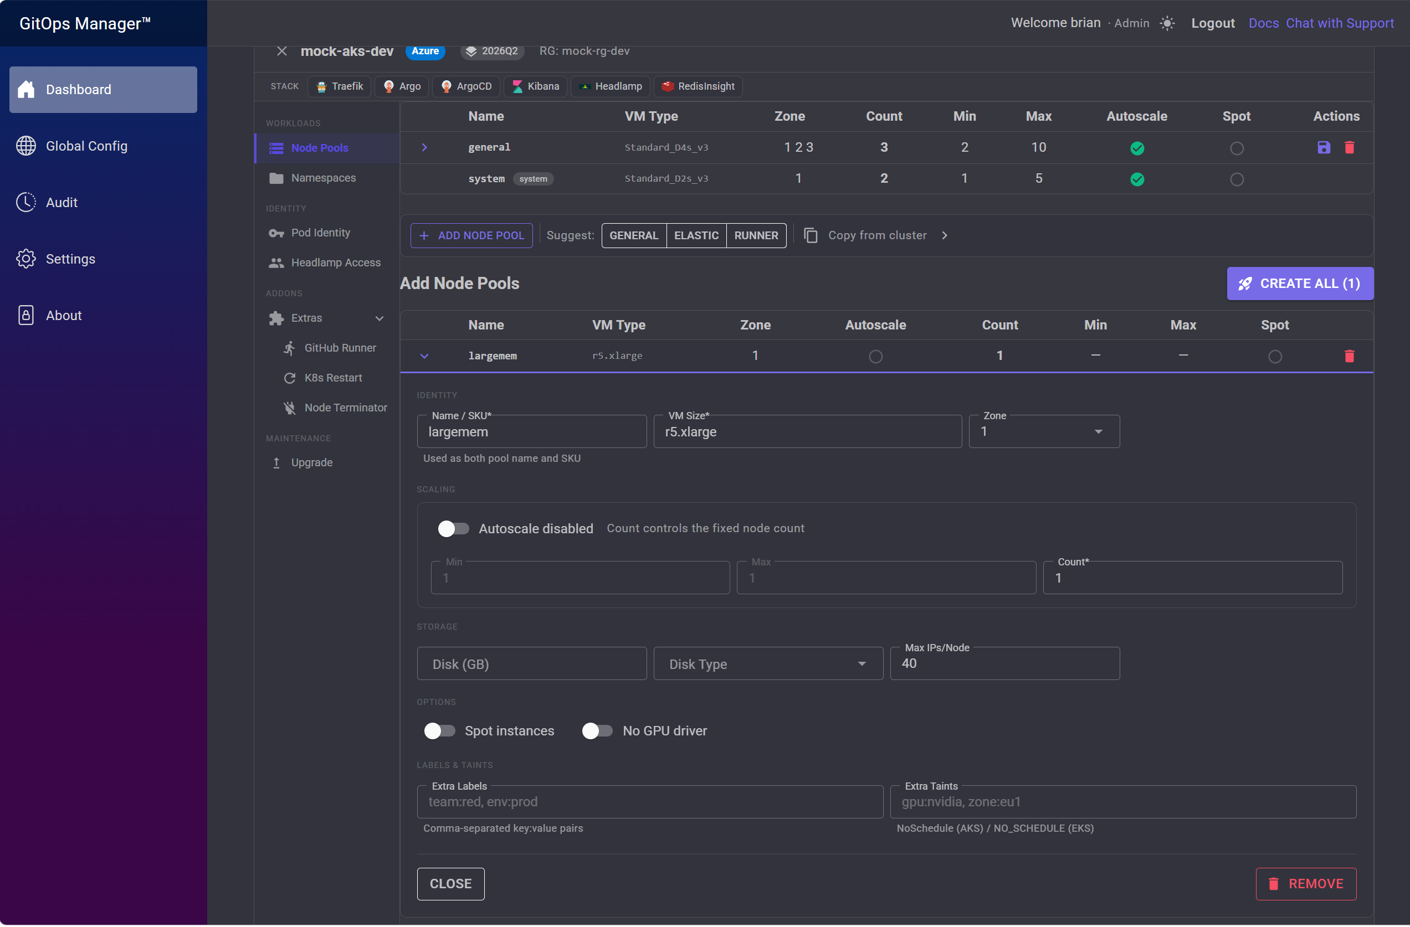Open Namespaces section

click(327, 178)
